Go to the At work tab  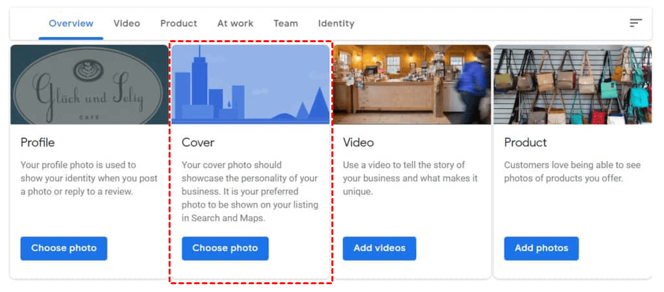coord(235,23)
